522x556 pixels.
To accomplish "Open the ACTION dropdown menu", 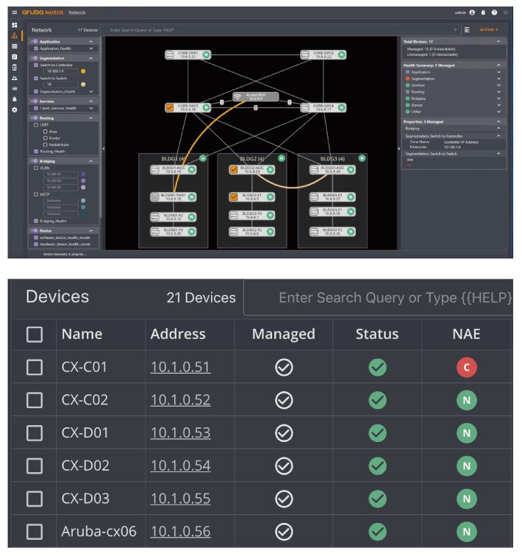I will [489, 29].
